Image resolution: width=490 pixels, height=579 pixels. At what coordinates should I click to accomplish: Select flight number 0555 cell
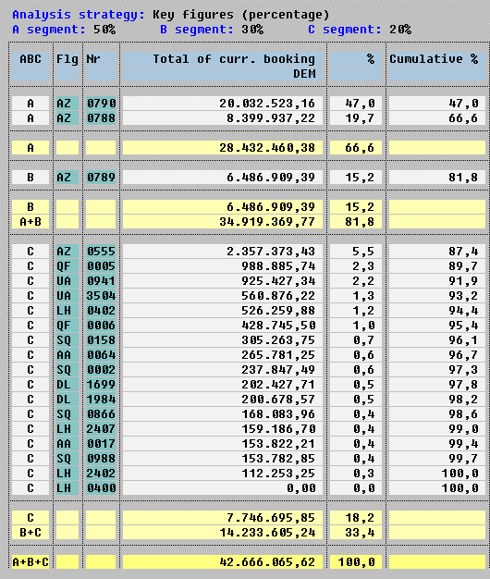(x=101, y=252)
